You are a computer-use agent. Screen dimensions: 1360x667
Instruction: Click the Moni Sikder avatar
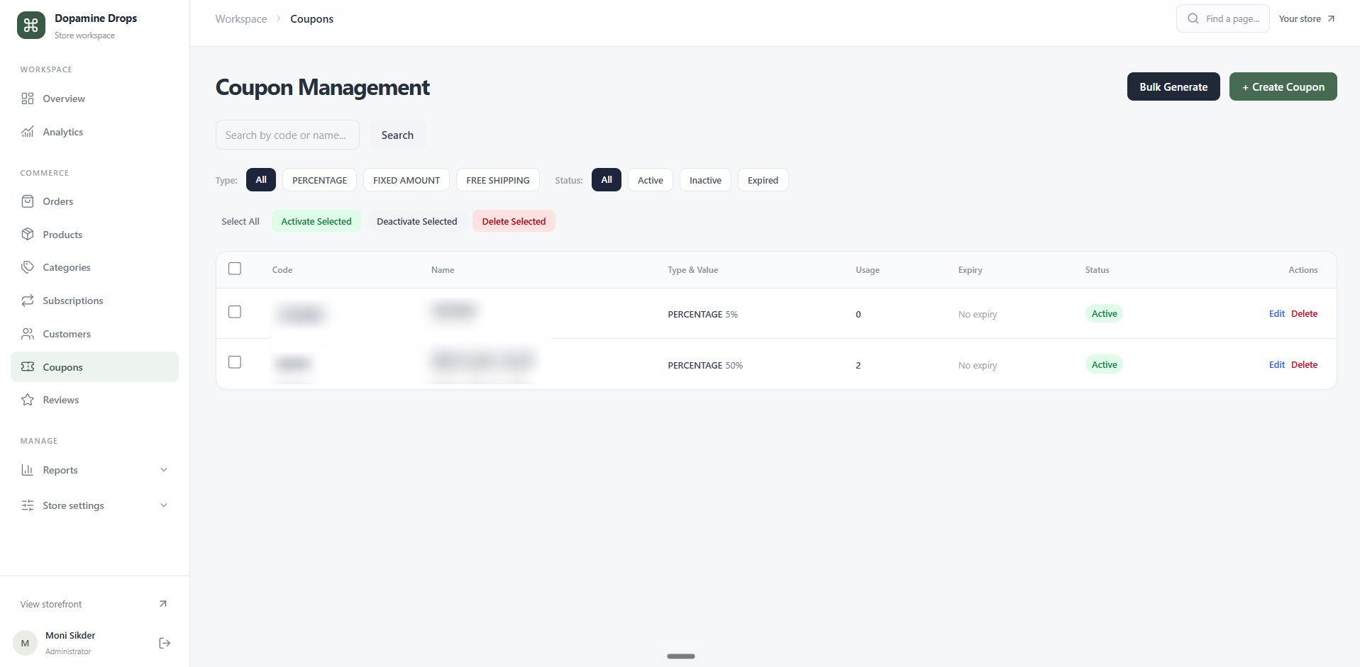25,643
